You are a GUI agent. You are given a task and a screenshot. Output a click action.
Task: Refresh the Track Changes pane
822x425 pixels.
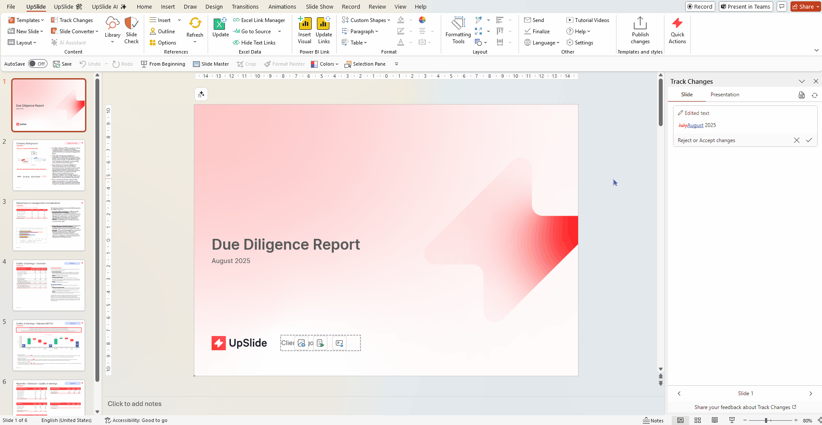click(815, 95)
